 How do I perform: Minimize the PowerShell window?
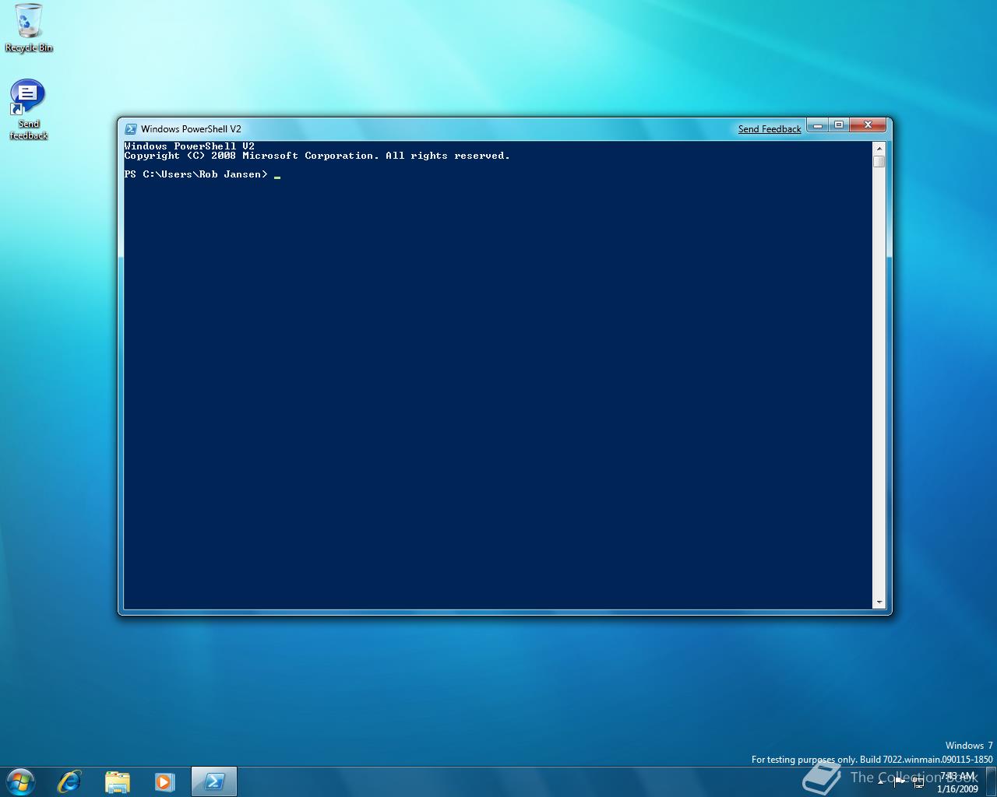coord(817,125)
